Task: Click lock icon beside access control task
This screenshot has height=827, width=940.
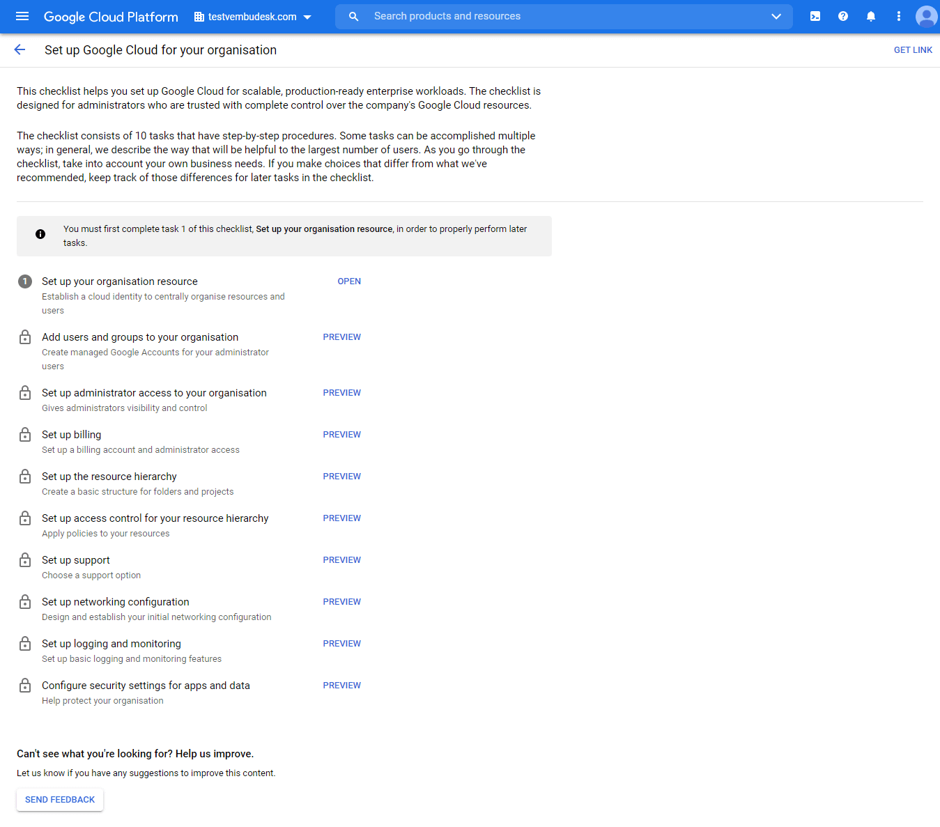Action: pyautogui.click(x=25, y=518)
